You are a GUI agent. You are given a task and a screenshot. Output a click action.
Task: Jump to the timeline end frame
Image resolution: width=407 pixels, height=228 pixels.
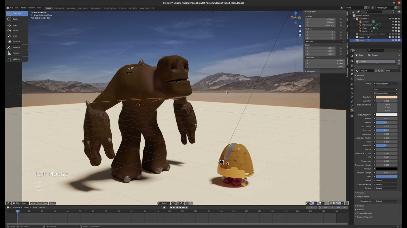tap(187, 207)
